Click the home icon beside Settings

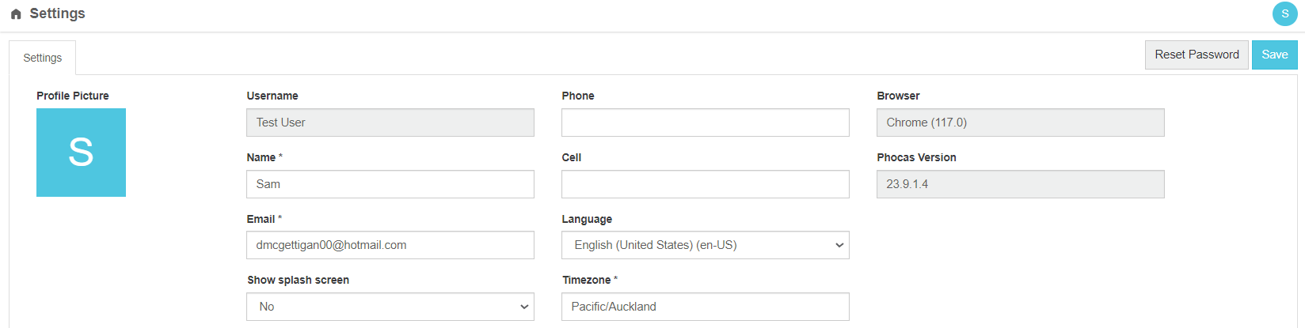[x=16, y=14]
